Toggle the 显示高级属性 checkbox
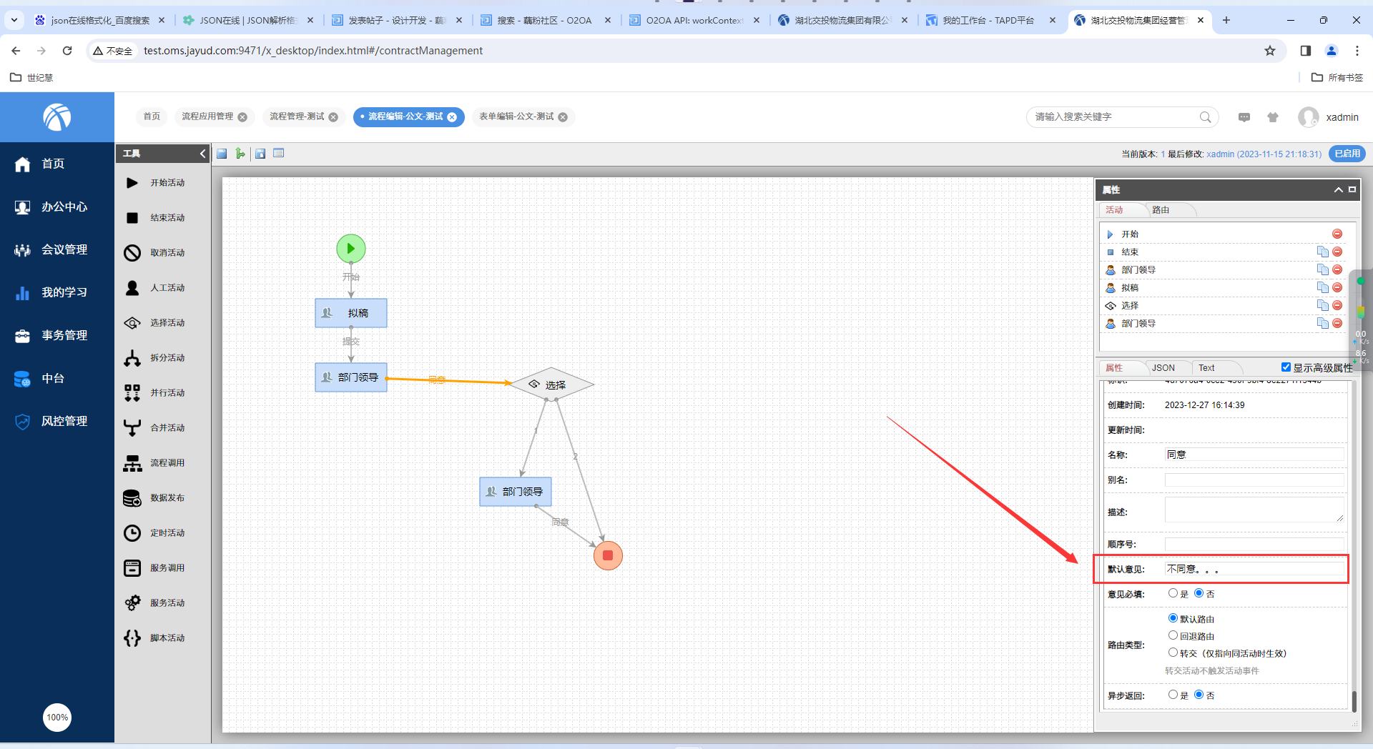 pyautogui.click(x=1286, y=367)
